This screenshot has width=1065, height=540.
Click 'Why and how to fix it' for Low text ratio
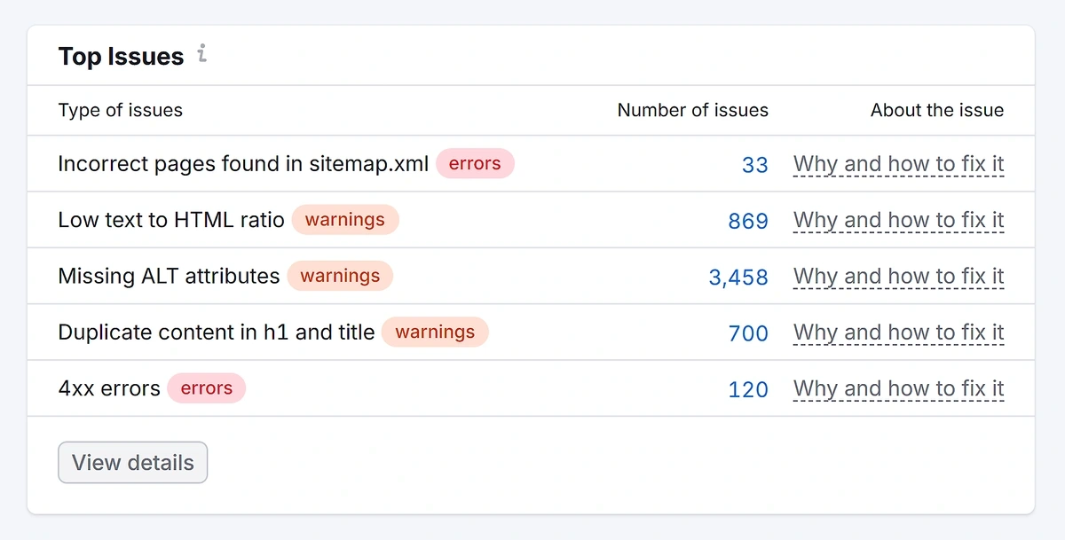(x=898, y=220)
